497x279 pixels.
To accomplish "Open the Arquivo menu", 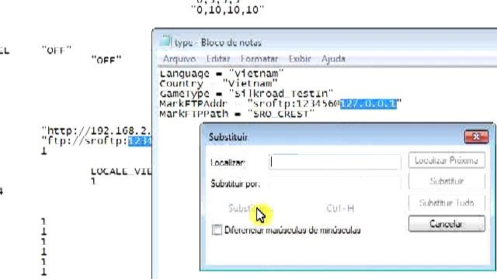I will [179, 59].
